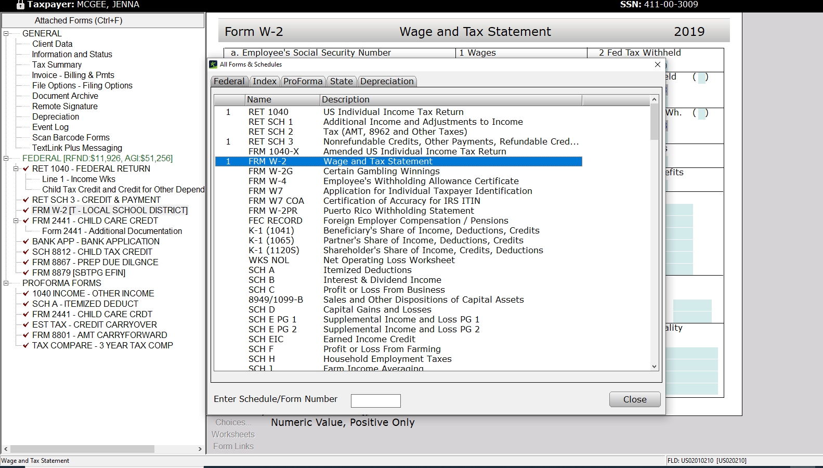Viewport: 823px width, 468px height.
Task: Collapse the RET 1040 - FEDERAL RETURN node
Action: 16,169
